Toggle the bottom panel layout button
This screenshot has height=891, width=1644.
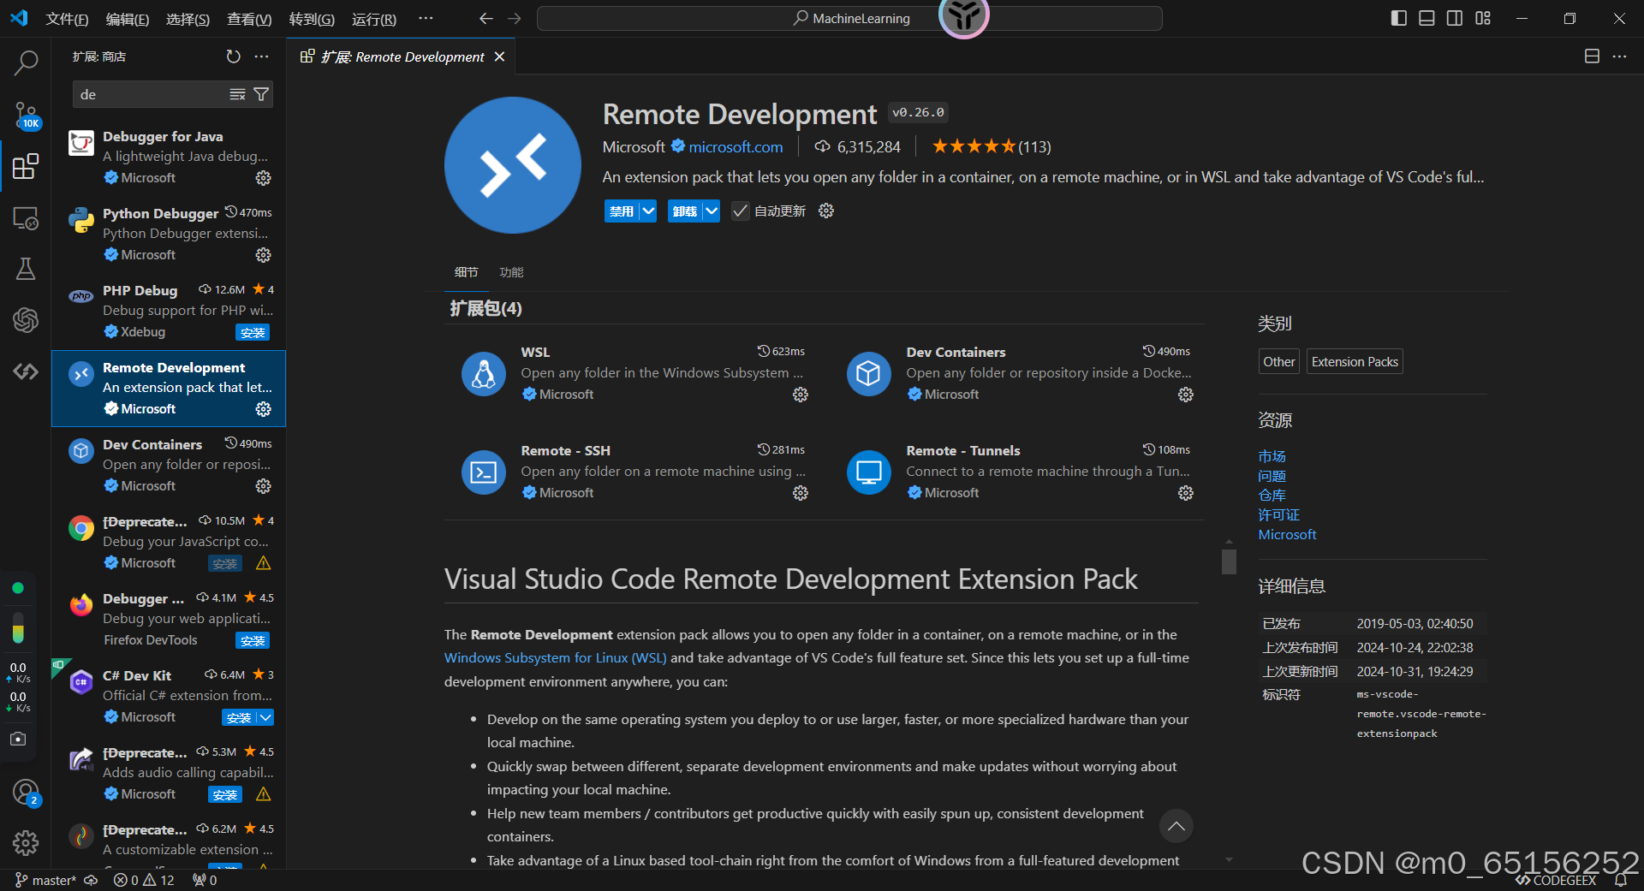pos(1427,18)
